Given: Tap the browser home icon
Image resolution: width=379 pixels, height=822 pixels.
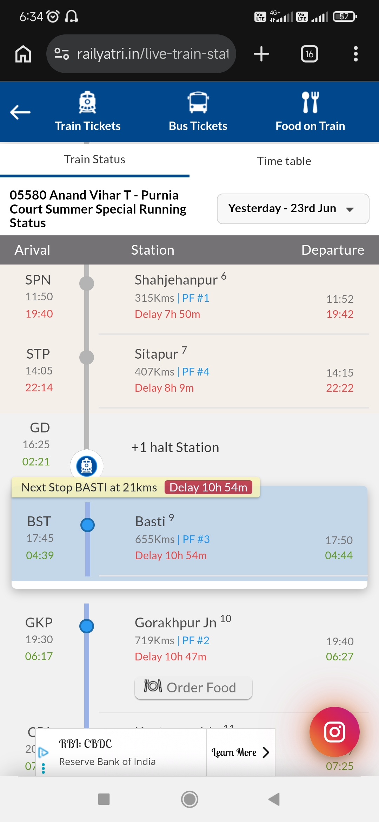Looking at the screenshot, I should pos(23,54).
